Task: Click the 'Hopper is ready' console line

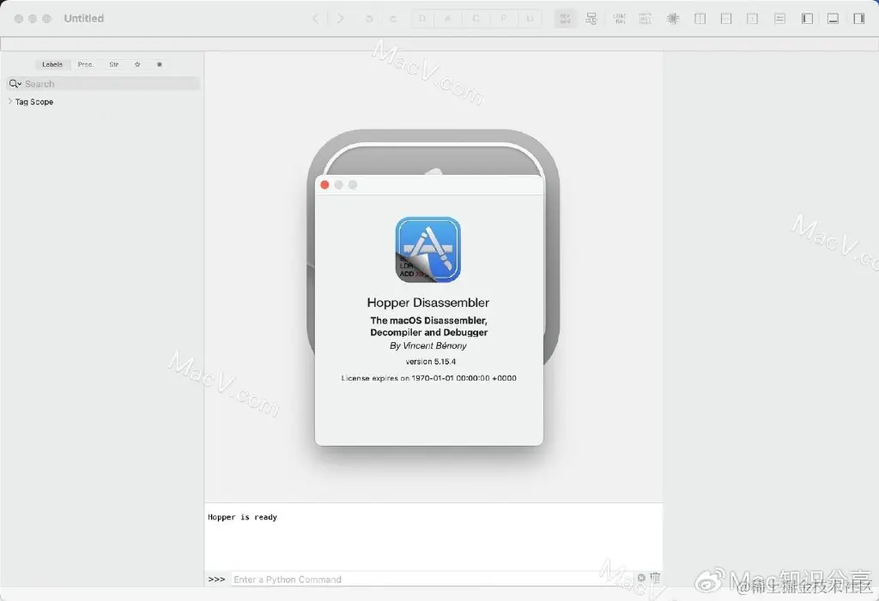Action: coord(242,517)
